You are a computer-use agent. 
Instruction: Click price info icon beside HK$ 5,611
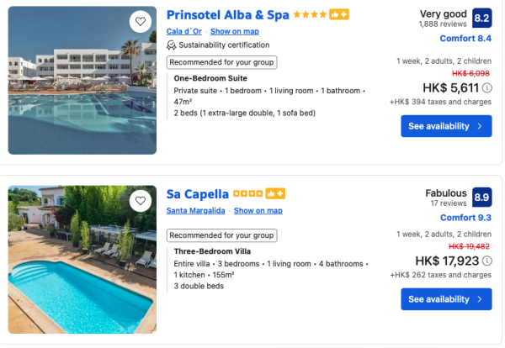pyautogui.click(x=487, y=87)
